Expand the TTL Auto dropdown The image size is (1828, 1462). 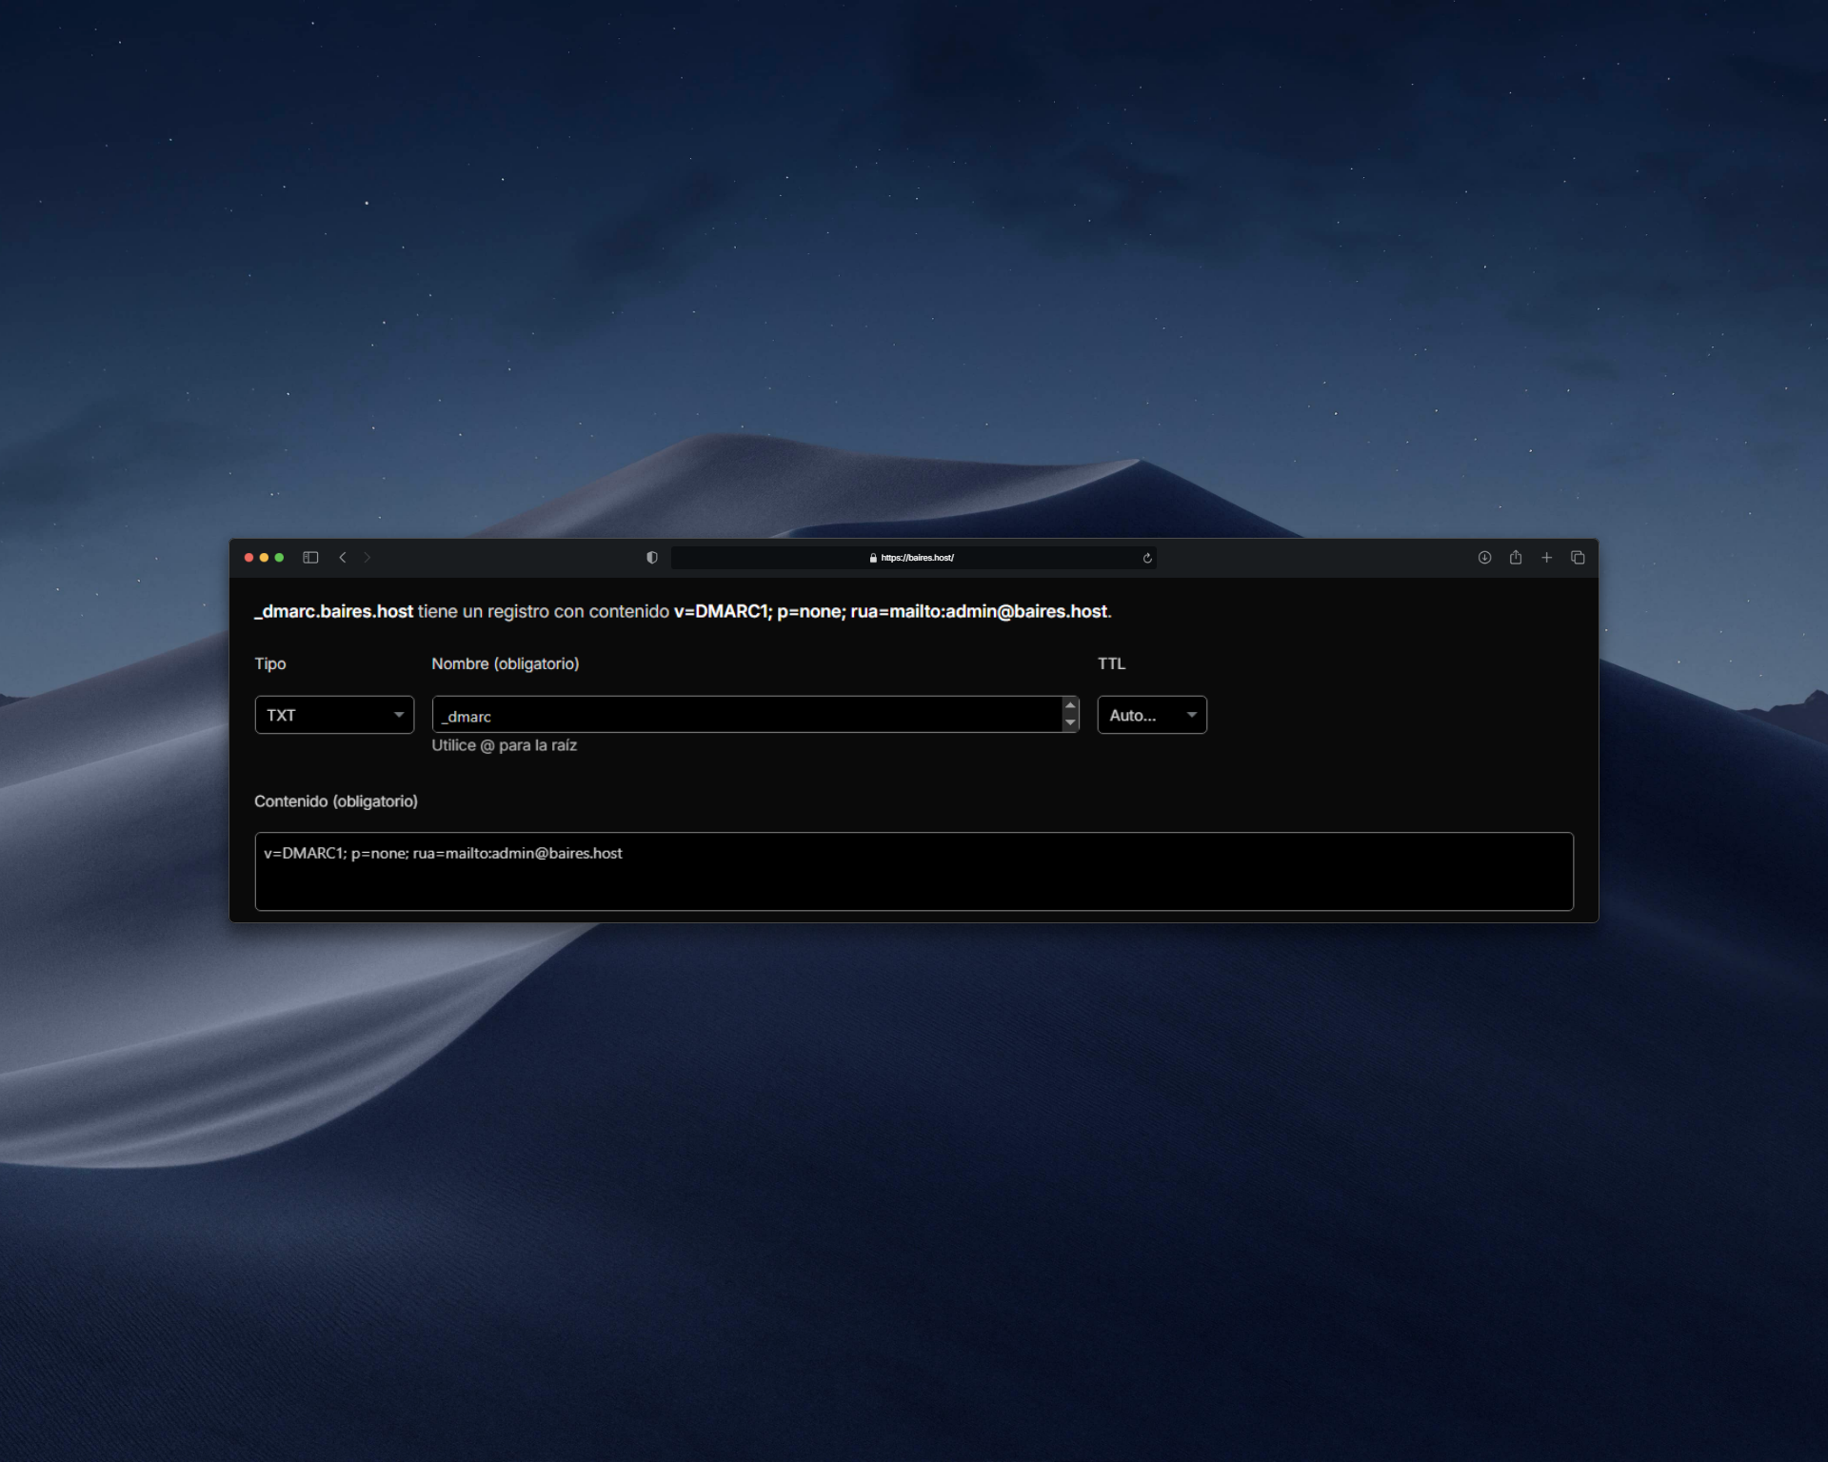tap(1152, 715)
